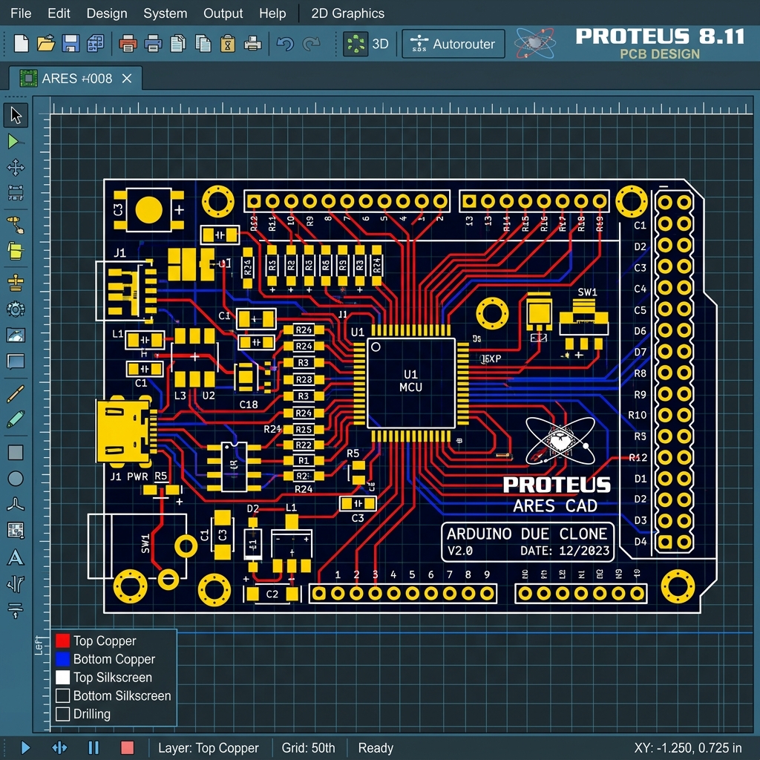Undo with the blue curved arrow
Viewport: 760px width, 760px height.
coord(285,44)
